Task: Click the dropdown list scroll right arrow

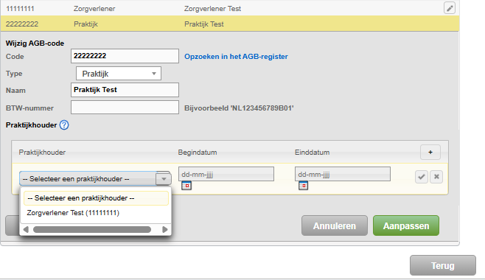Action: tap(165, 229)
